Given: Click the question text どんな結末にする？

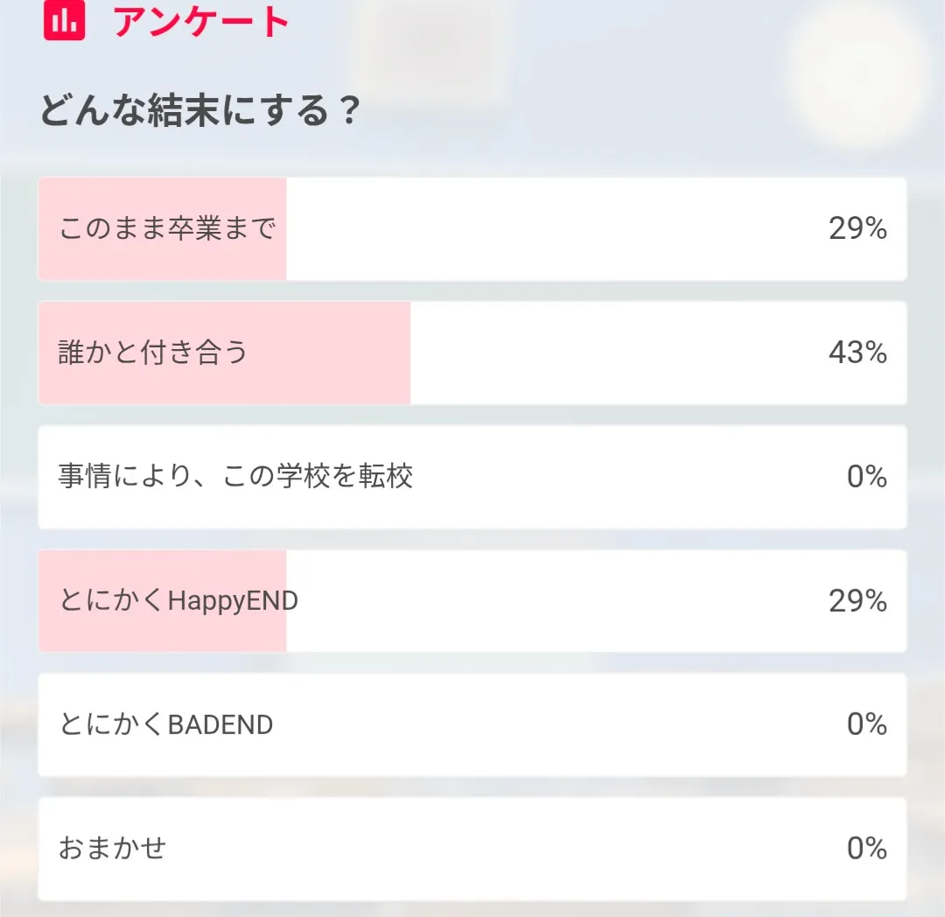Looking at the screenshot, I should click(199, 112).
